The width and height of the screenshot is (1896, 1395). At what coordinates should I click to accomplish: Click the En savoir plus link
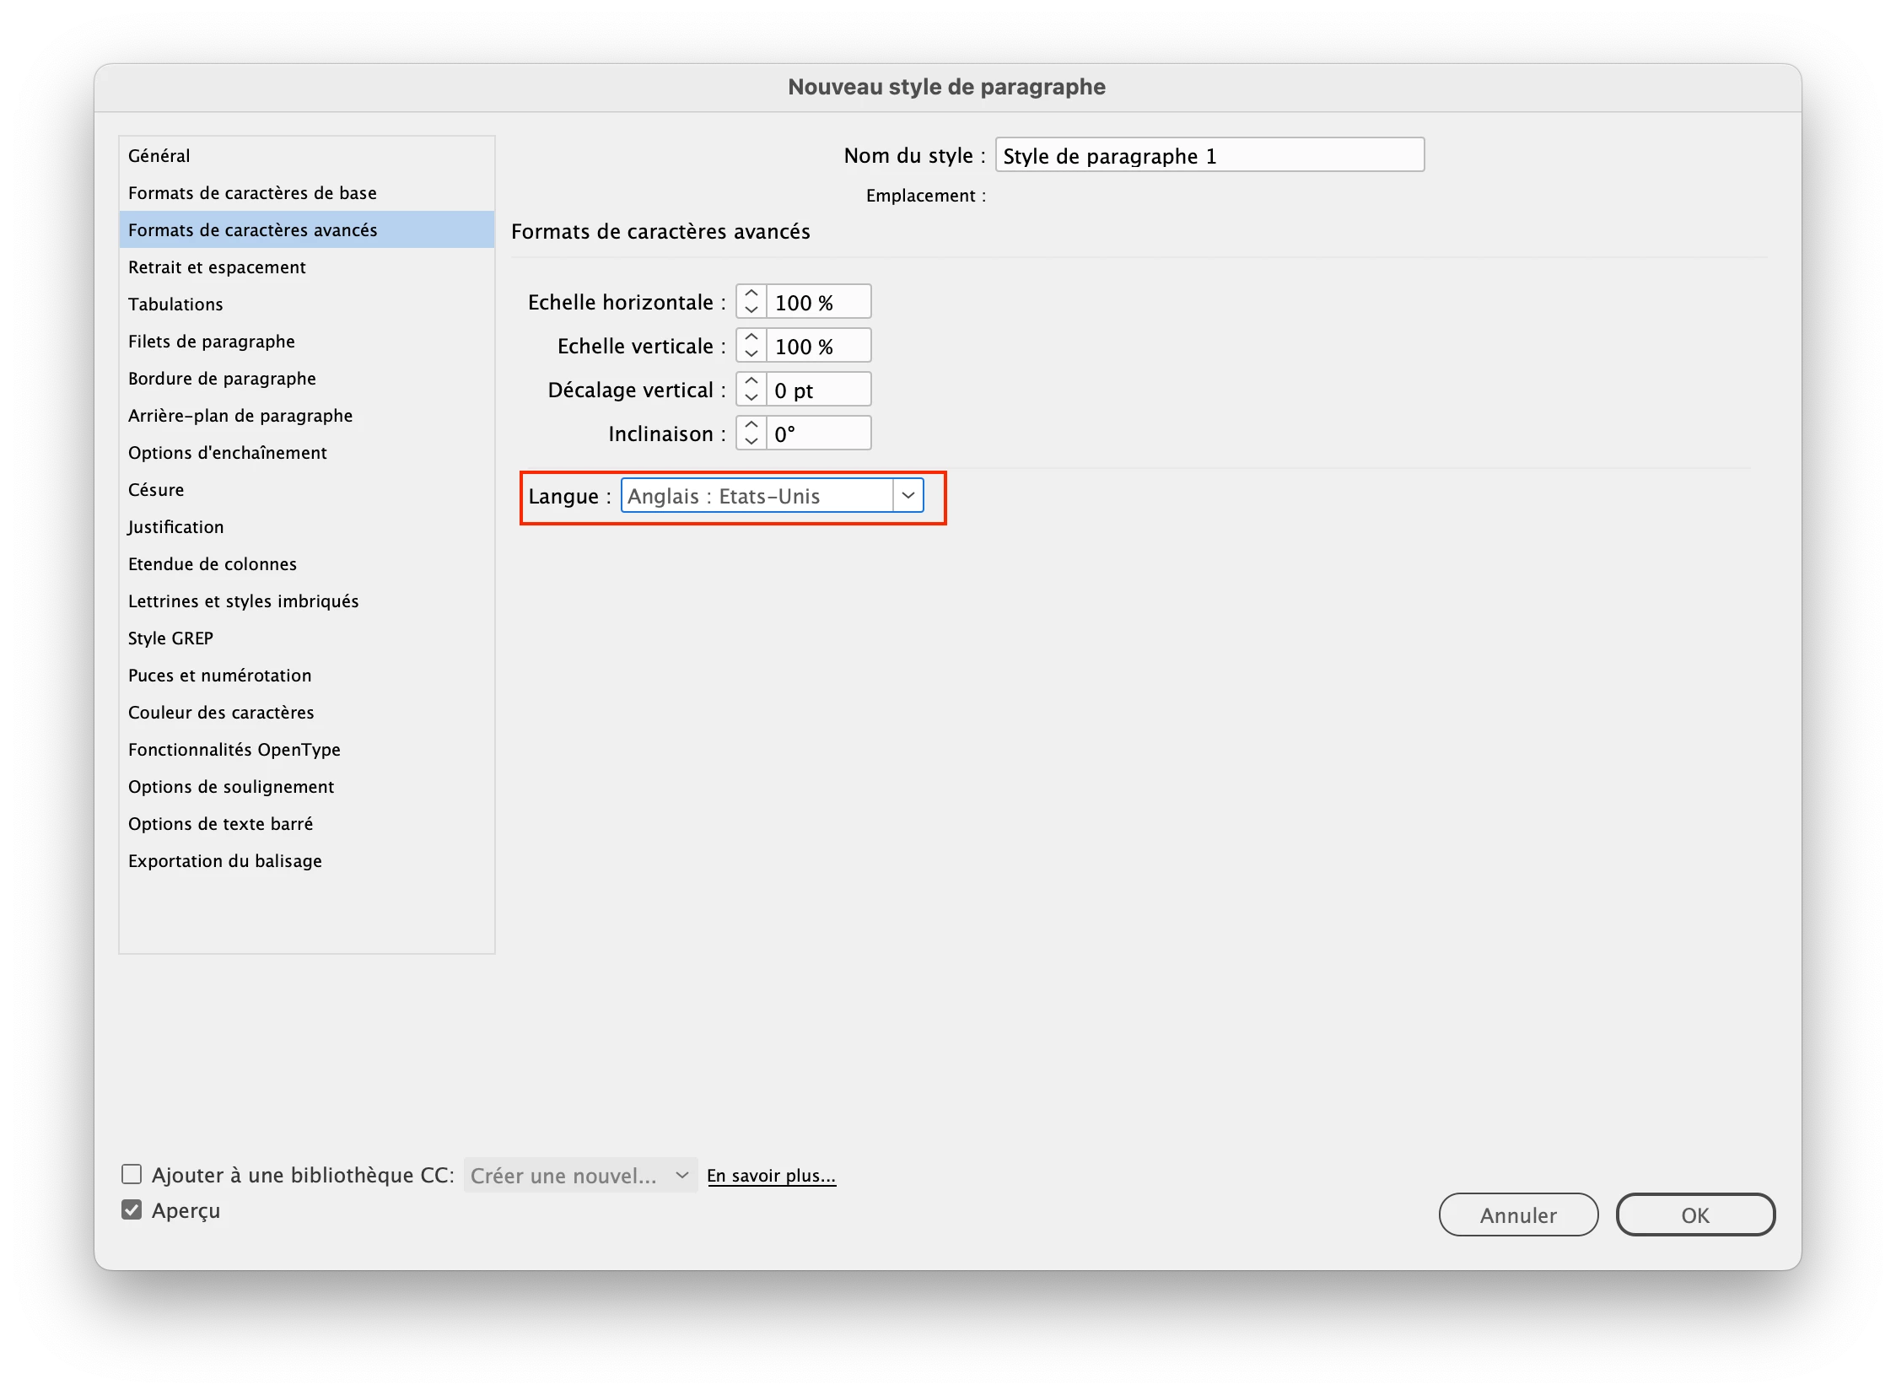click(x=771, y=1176)
